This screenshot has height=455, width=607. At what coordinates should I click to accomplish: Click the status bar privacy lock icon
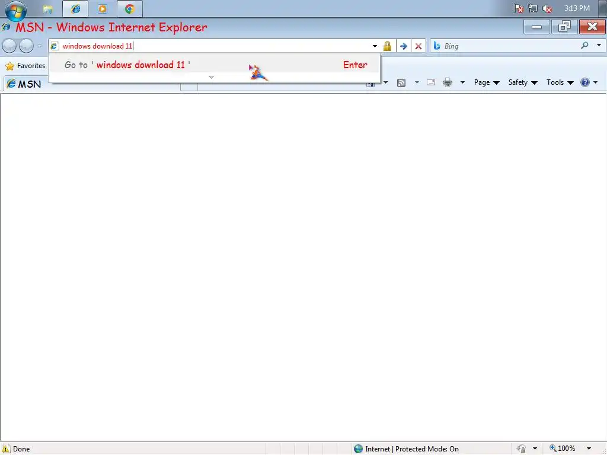pyautogui.click(x=522, y=449)
